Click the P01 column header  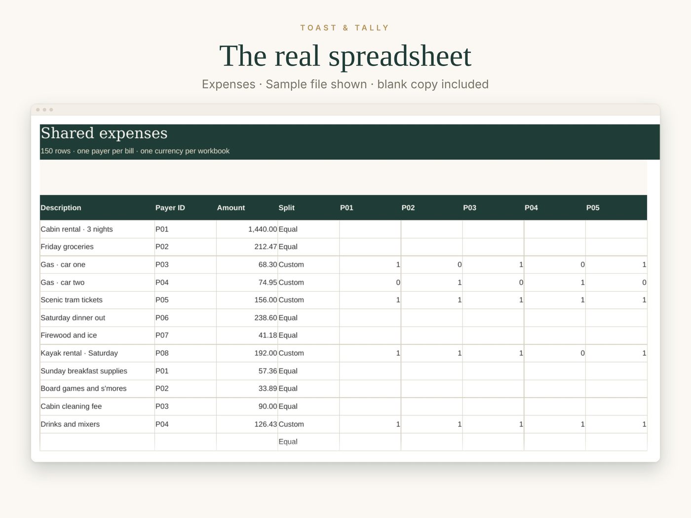tap(370, 208)
